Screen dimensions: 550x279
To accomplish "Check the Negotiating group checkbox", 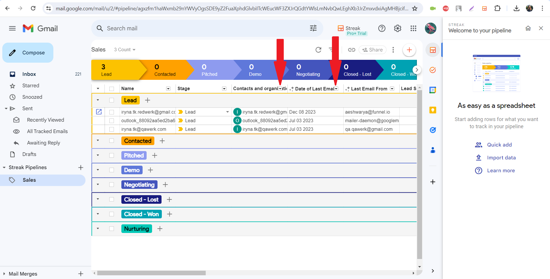I will point(112,185).
